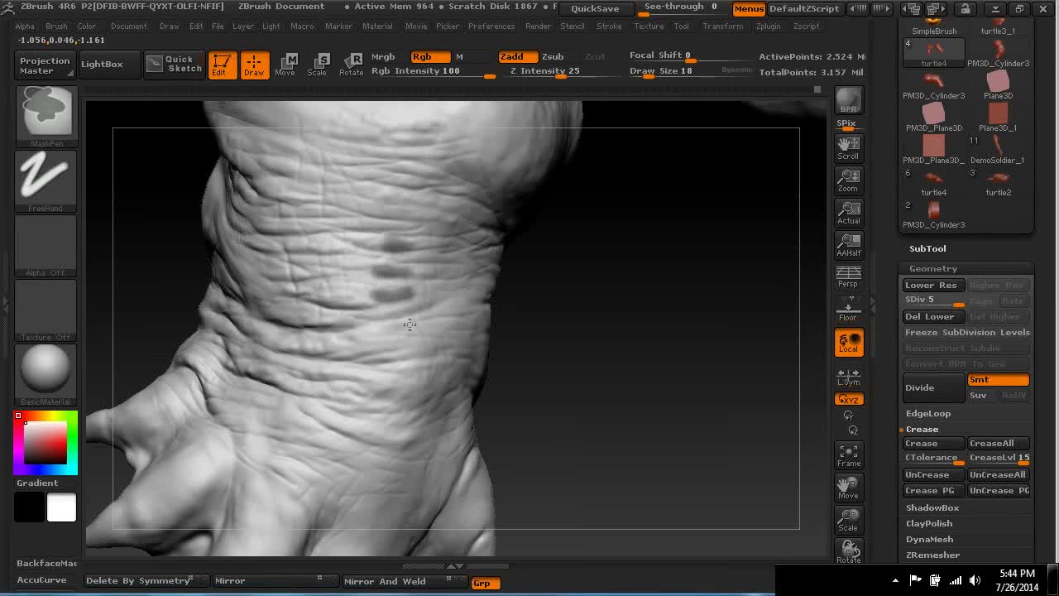The image size is (1059, 596).
Task: Toggle L.Sym local symmetry
Action: (x=848, y=376)
